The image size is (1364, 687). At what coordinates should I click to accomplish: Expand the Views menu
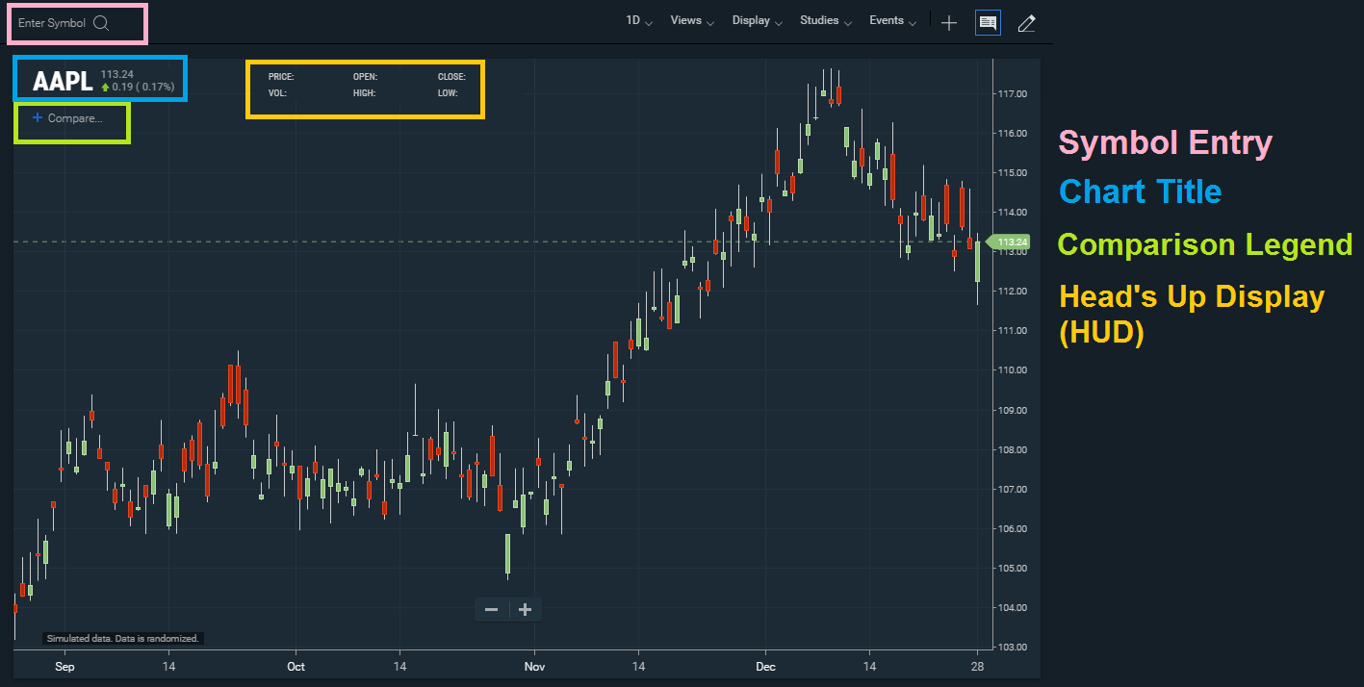pyautogui.click(x=692, y=20)
